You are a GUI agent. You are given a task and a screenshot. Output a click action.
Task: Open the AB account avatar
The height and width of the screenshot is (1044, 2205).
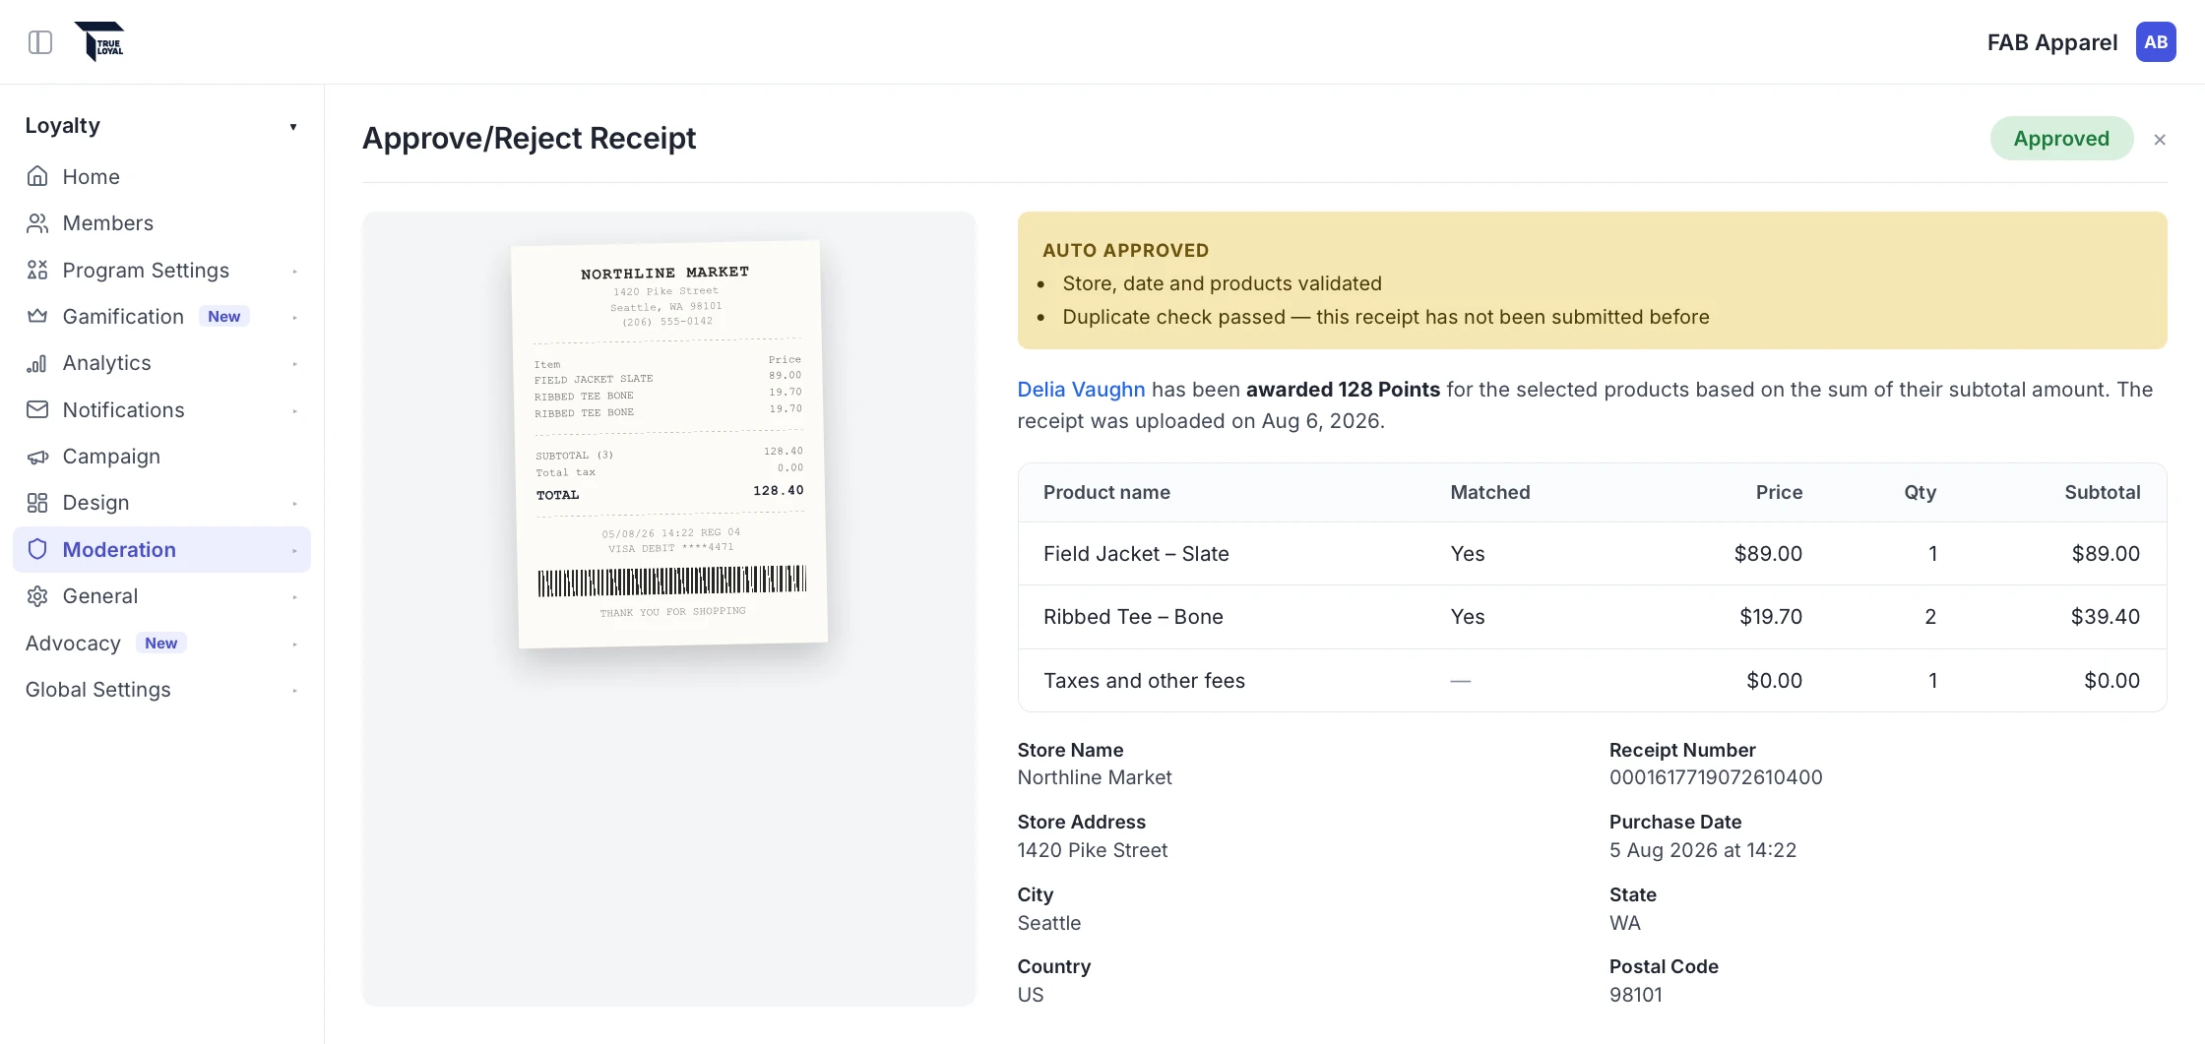click(x=2156, y=42)
